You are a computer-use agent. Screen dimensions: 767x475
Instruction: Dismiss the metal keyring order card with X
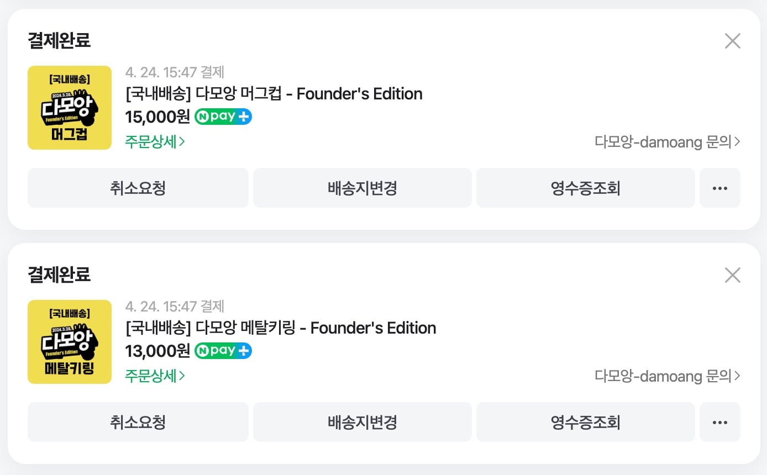[732, 275]
